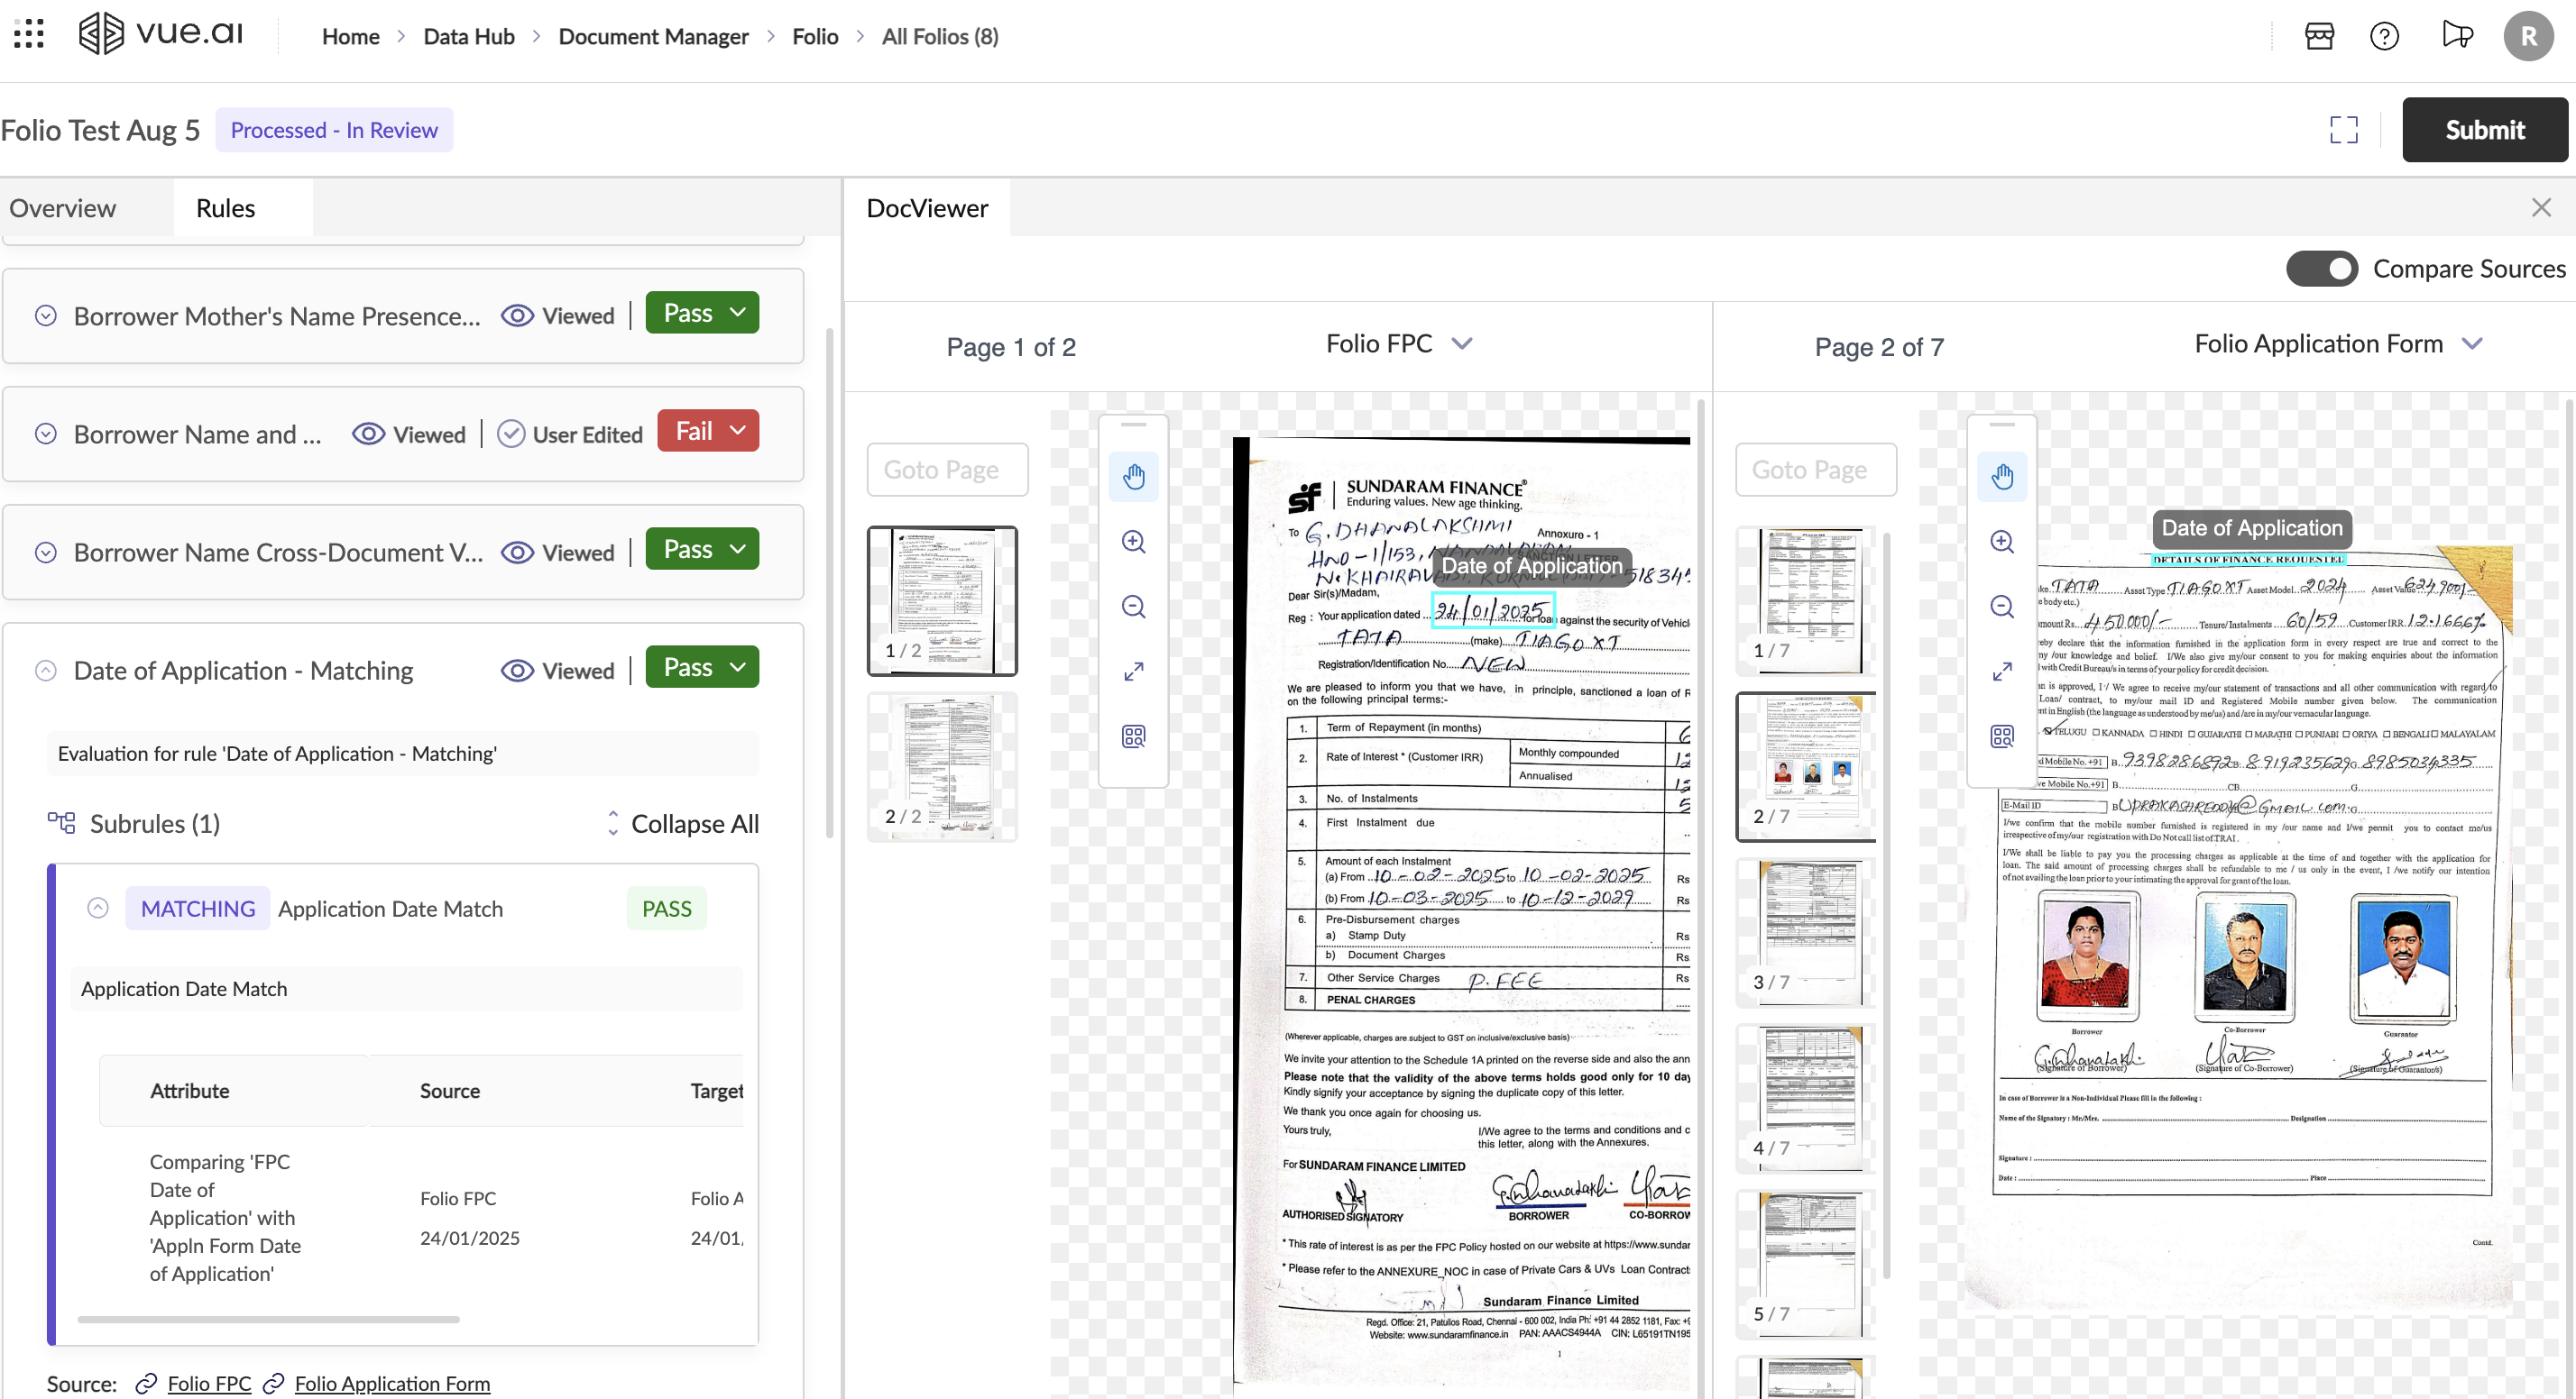Turn off the Compare Sources toggle
Image resolution: width=2576 pixels, height=1399 pixels.
2322,268
